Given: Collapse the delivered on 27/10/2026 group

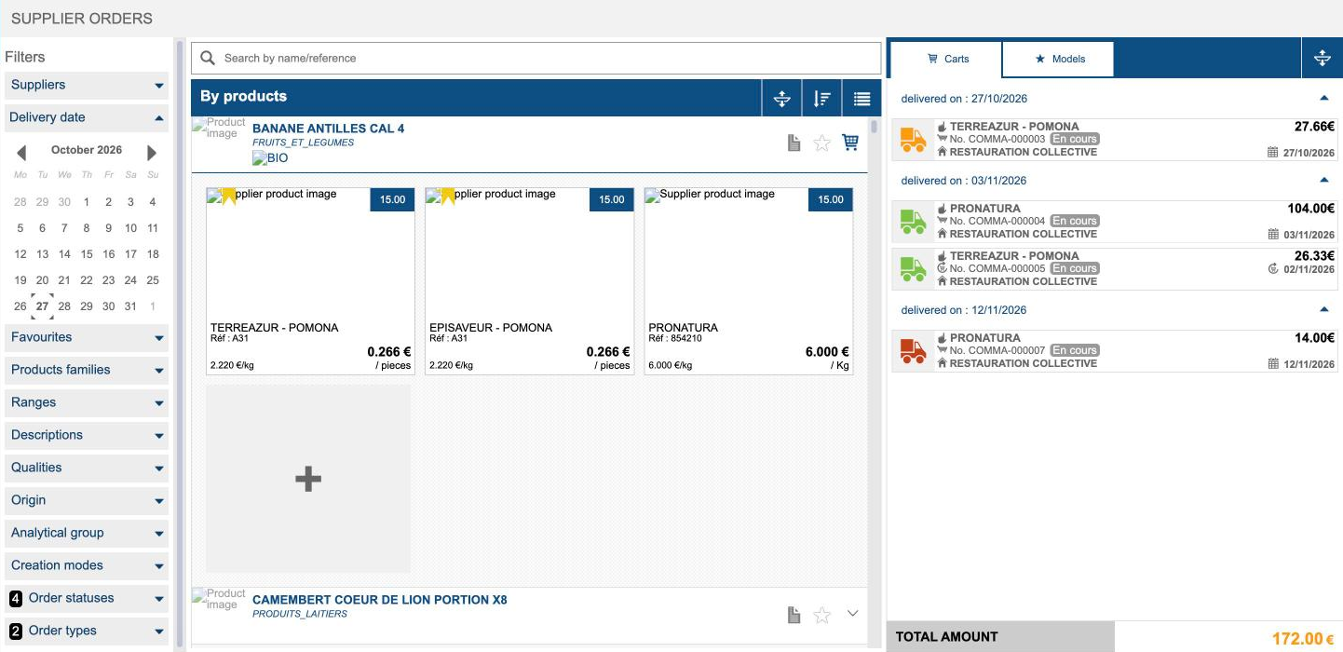Looking at the screenshot, I should pyautogui.click(x=1324, y=98).
